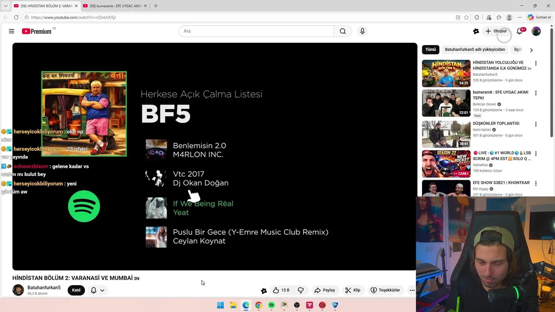
Task: Open the bumeramk EFE UYGAC AKIMI thumbnail
Action: tap(446, 103)
